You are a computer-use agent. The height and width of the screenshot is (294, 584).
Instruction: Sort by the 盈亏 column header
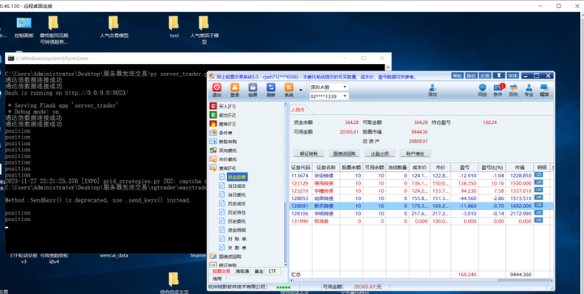coord(465,168)
